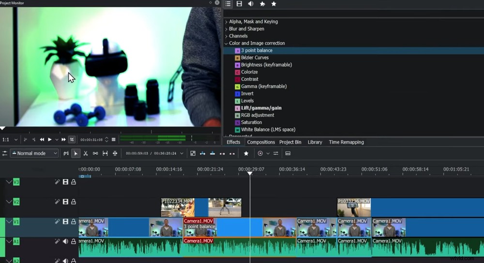The width and height of the screenshot is (484, 263).
Task: Open timeline track settings icon
Action: point(5,153)
